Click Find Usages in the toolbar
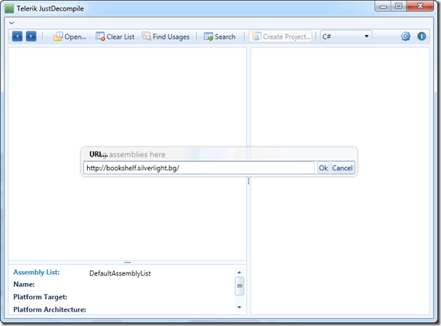Viewport: 441px width, 326px height. [166, 37]
